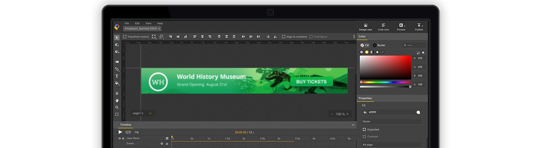Select the Paint bucket fill tool
Screen dimensions: 533x148
pos(117,83)
